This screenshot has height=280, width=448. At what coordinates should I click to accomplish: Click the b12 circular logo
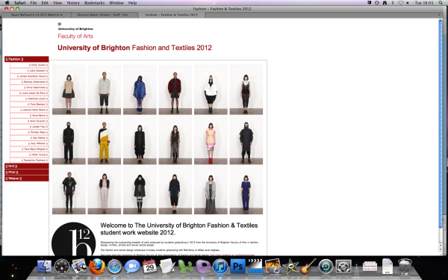click(73, 240)
